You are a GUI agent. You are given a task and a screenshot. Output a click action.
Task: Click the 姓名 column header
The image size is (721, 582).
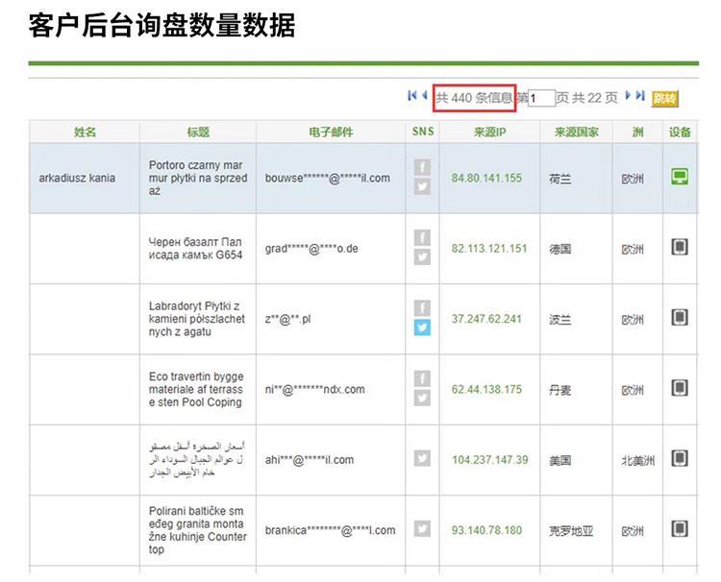tap(85, 133)
